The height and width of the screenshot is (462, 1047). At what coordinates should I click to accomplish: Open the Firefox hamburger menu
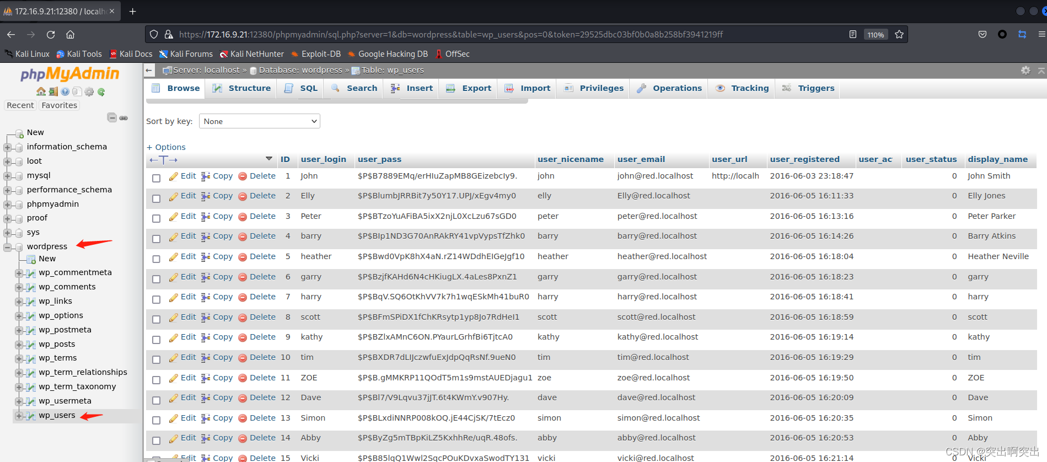coord(1041,34)
